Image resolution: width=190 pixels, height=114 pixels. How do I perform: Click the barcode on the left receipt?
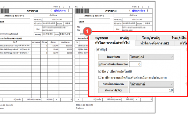point(5,11)
